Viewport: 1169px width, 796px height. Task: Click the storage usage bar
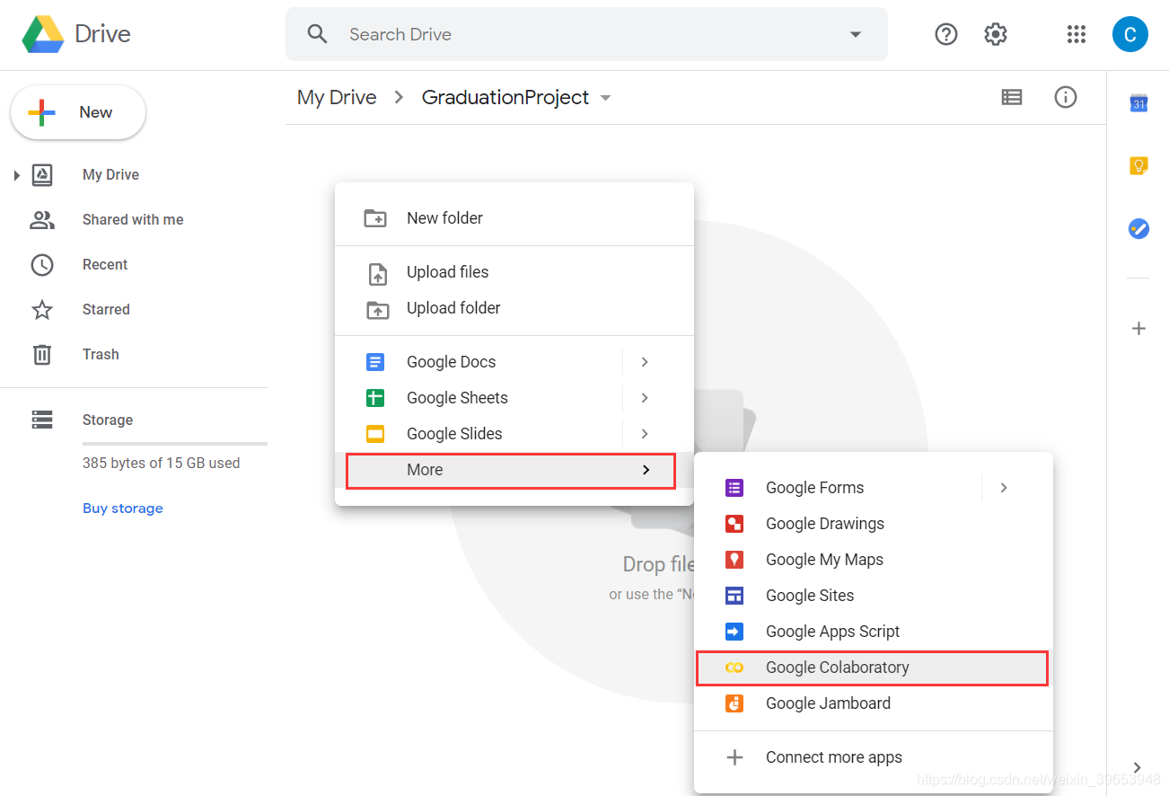click(x=175, y=444)
